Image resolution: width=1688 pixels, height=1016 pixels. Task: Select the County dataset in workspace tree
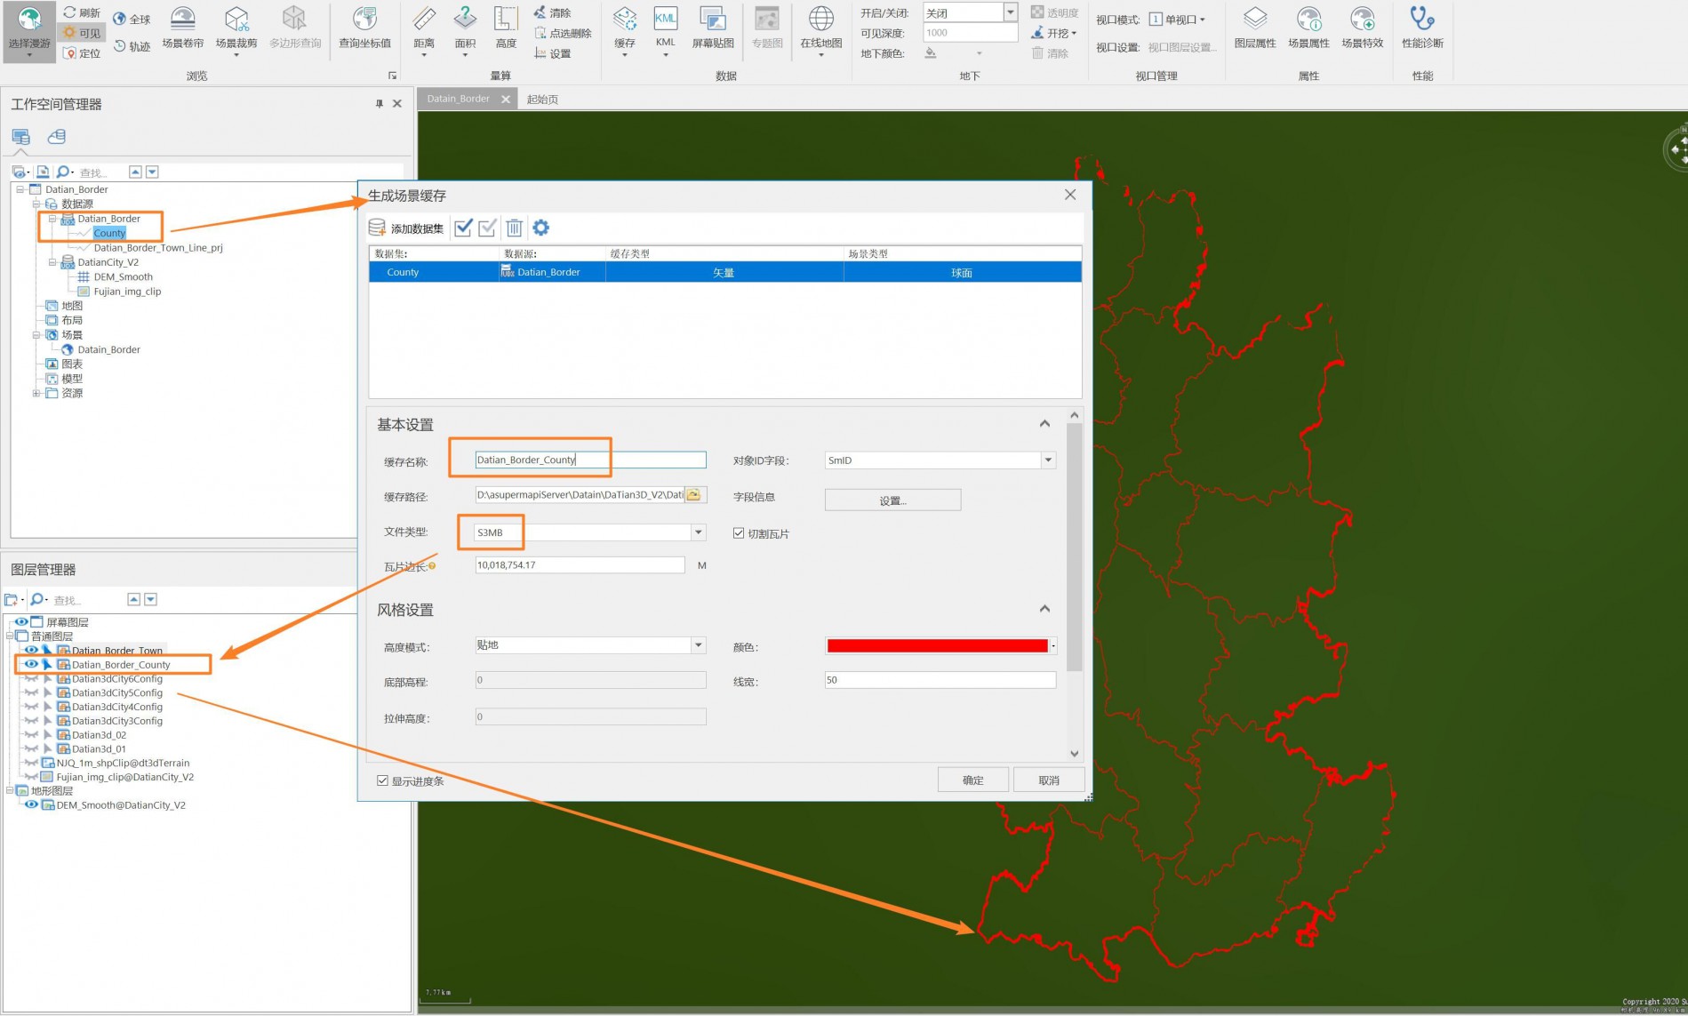(x=109, y=233)
